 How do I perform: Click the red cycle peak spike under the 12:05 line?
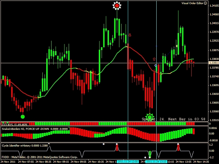(117, 148)
